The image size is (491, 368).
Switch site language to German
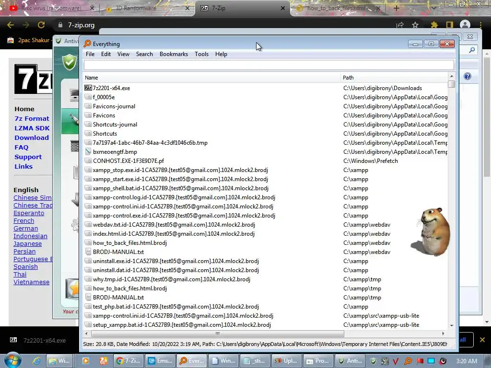[26, 229]
